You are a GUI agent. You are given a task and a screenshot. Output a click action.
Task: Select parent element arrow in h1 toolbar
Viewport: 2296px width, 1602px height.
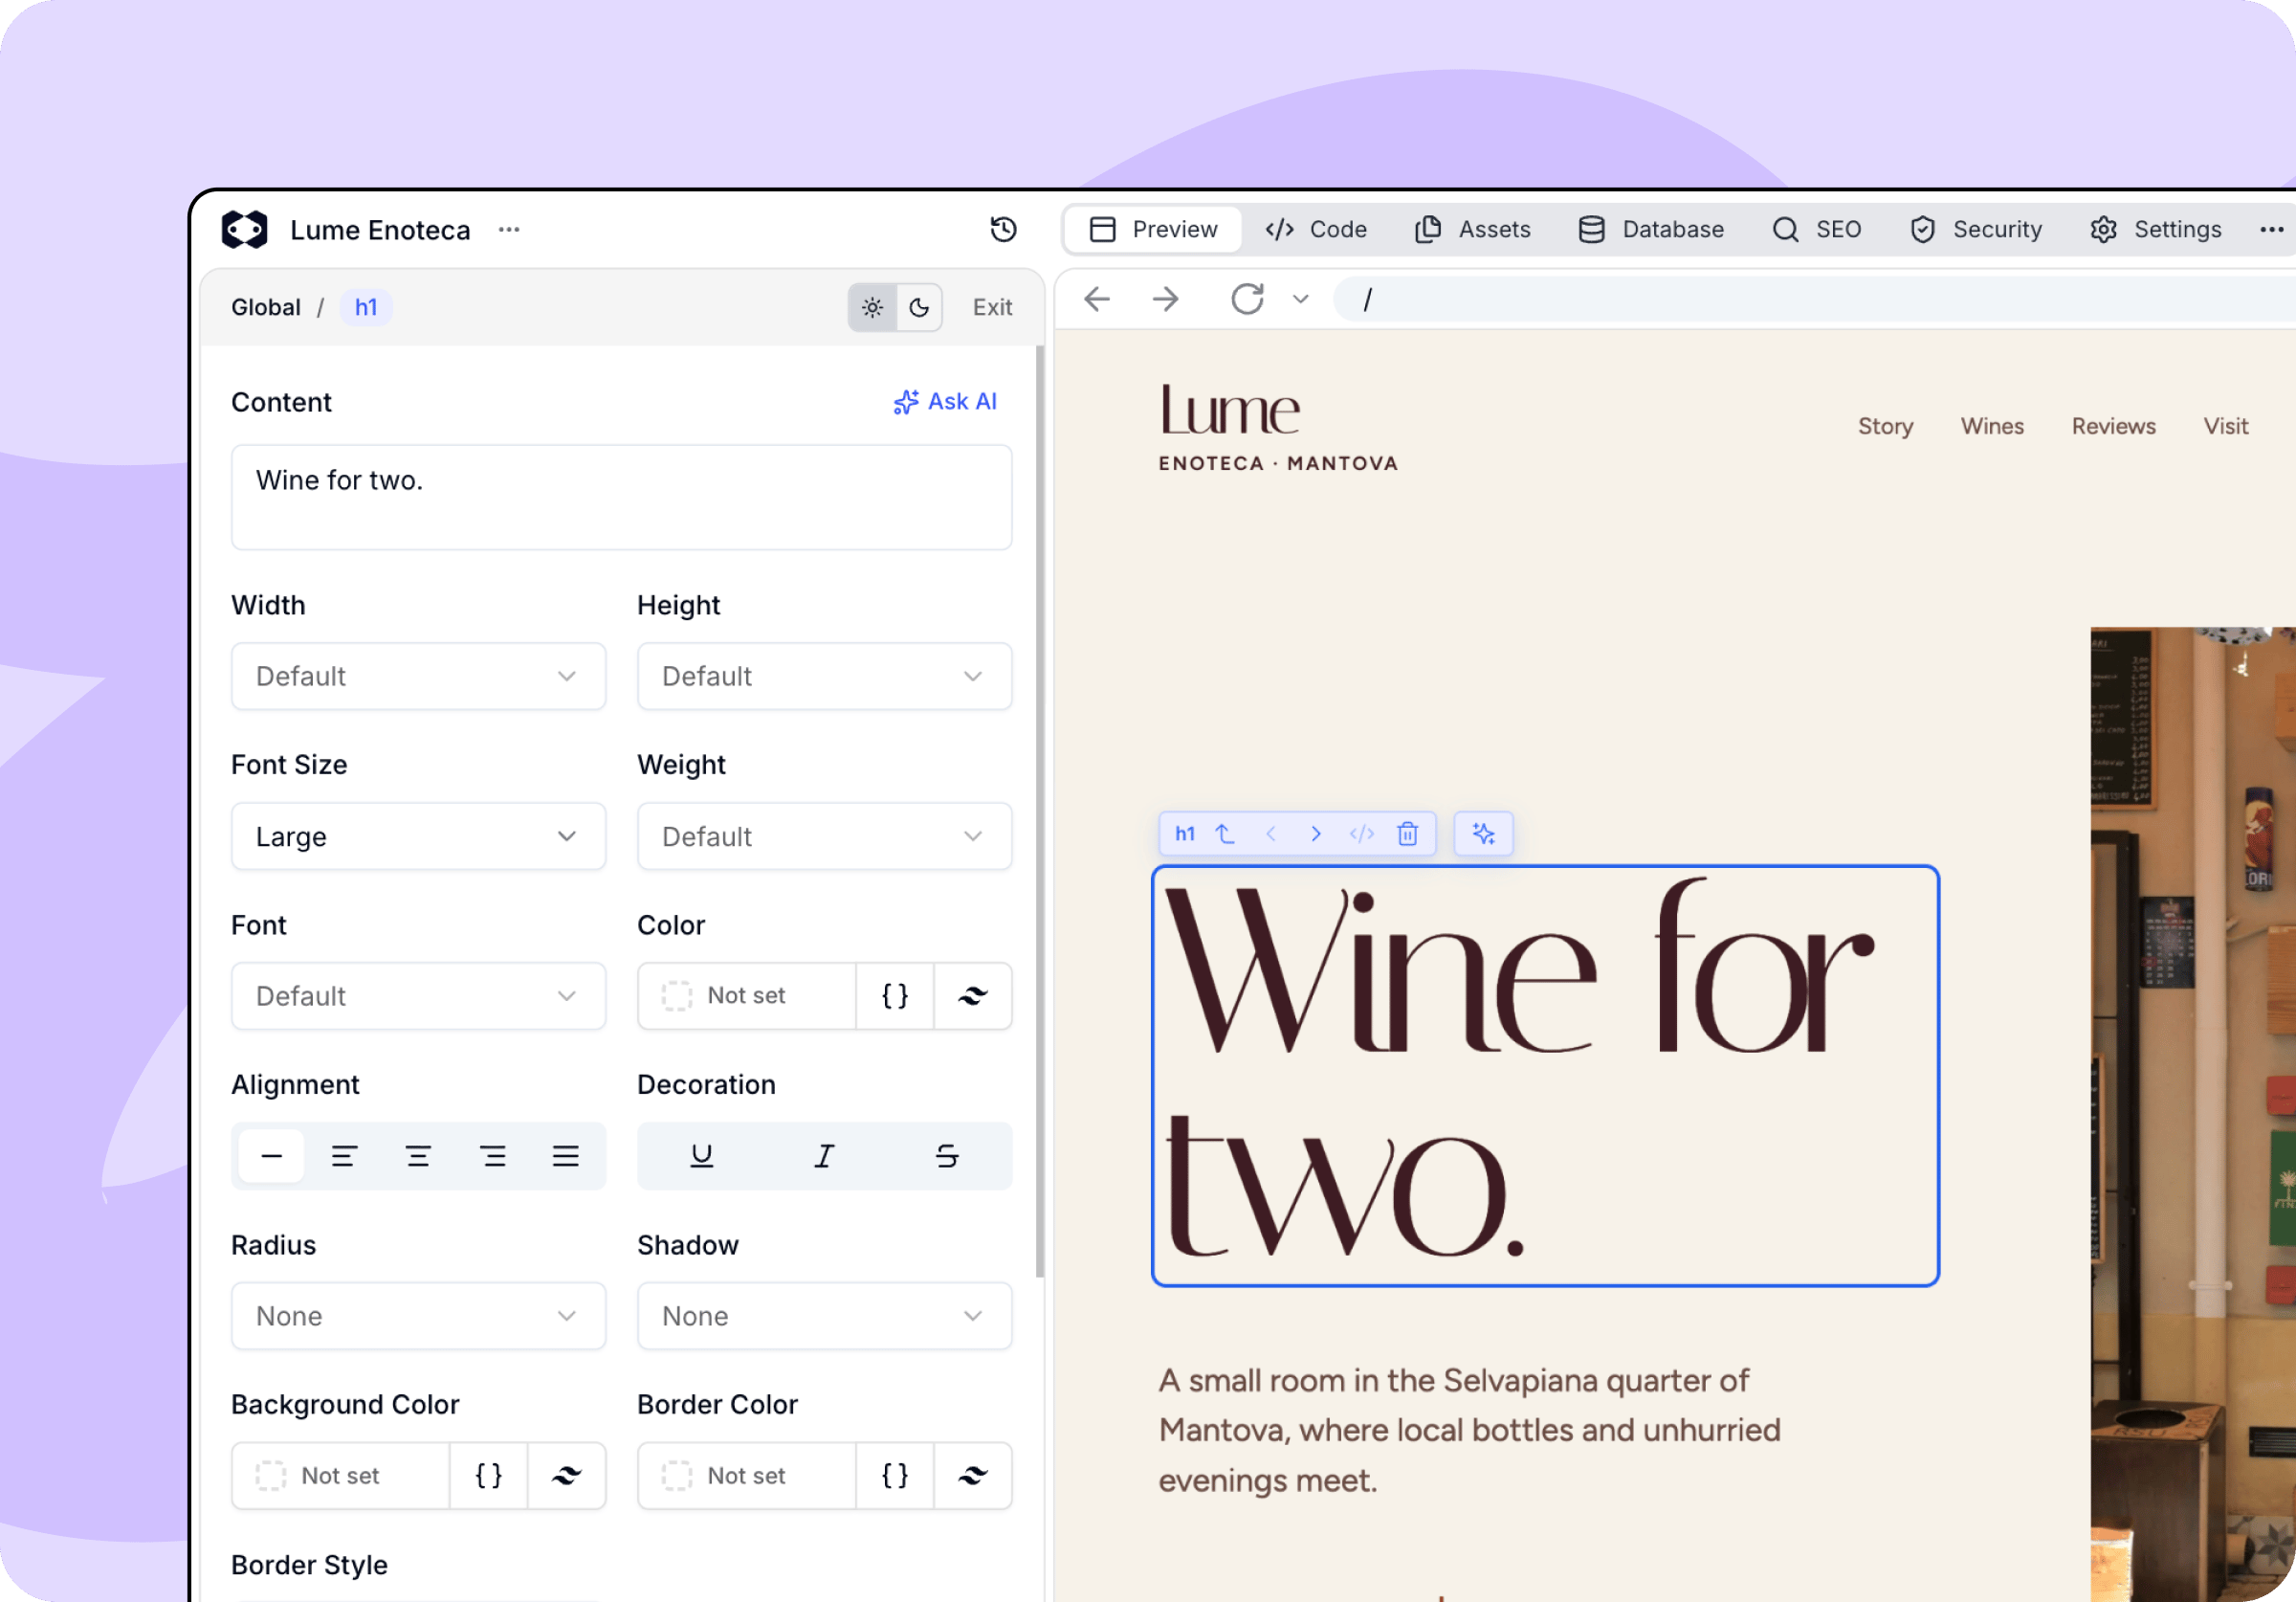point(1225,834)
